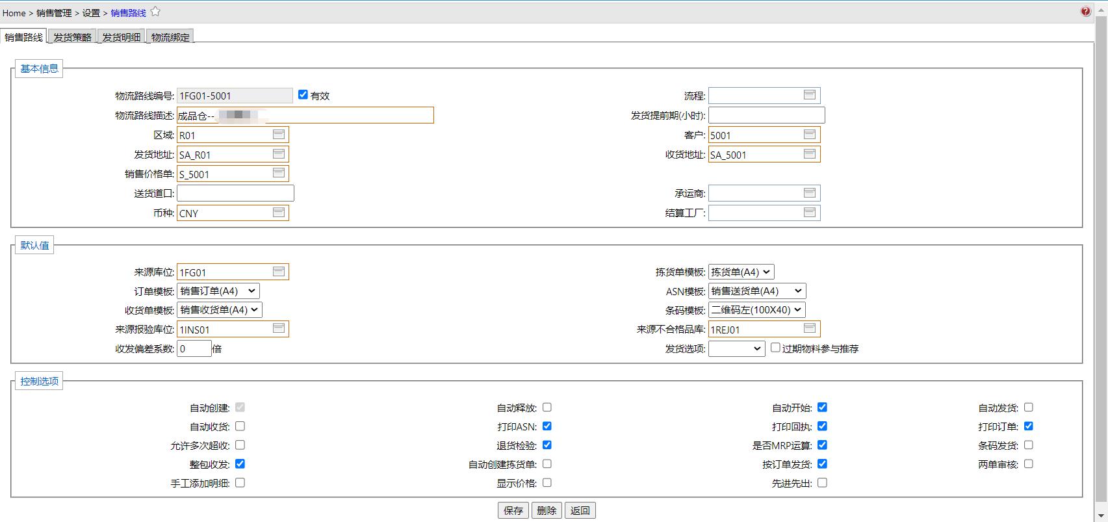Enable 先进先出 checkbox
1108x522 pixels.
pyautogui.click(x=822, y=482)
